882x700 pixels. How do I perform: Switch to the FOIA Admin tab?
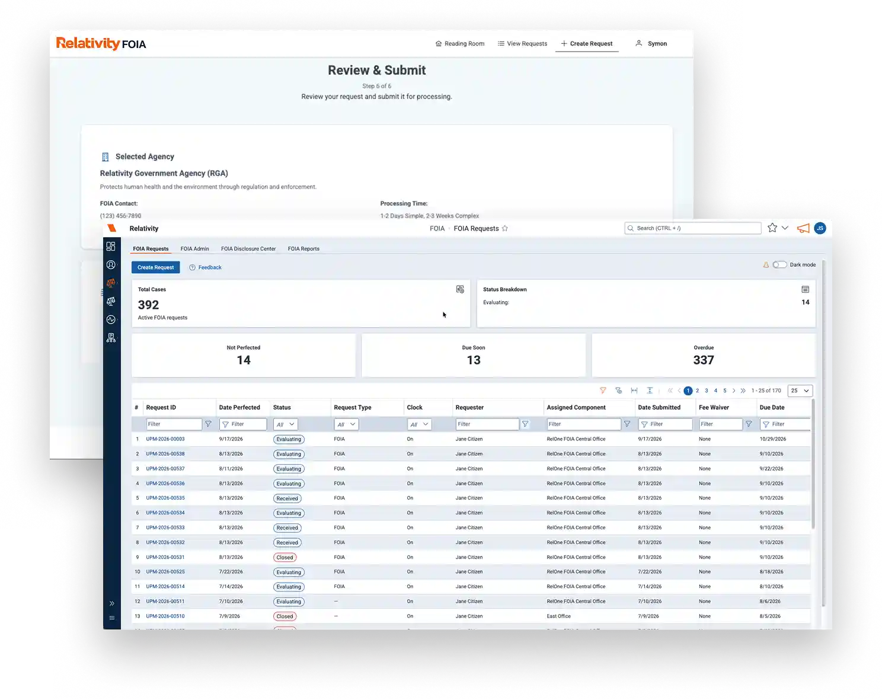coord(195,249)
